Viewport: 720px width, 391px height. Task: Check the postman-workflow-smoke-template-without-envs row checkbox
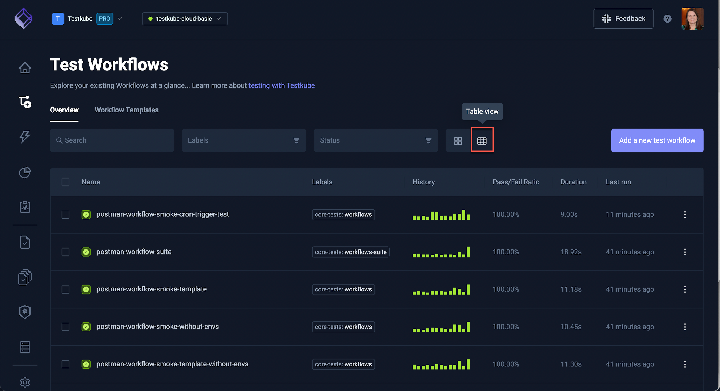(x=65, y=364)
